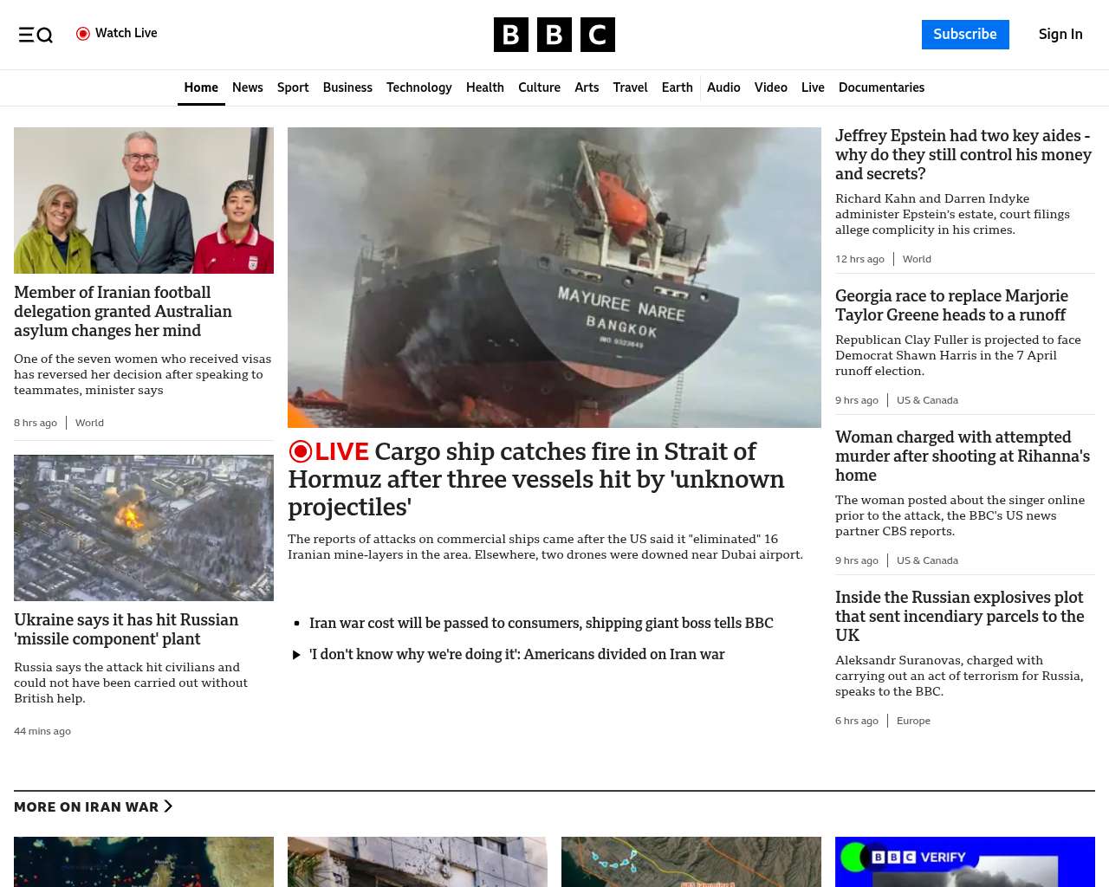The width and height of the screenshot is (1109, 887).
Task: Click the Aleksandr Suranovas summary text
Action: pyautogui.click(x=959, y=676)
